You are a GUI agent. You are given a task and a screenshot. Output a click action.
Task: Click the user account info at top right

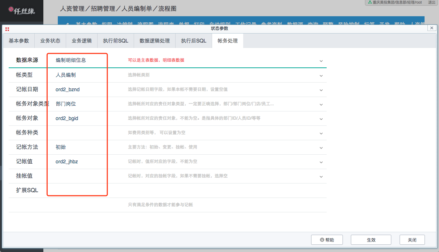[x=395, y=3]
